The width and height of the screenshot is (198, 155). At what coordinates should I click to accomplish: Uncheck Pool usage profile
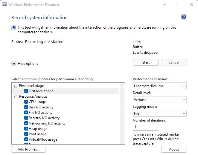click(x=26, y=134)
